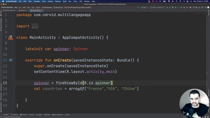Click the Search Everywhere magnifier in toolbar
This screenshot has width=210, height=118.
point(205,7)
